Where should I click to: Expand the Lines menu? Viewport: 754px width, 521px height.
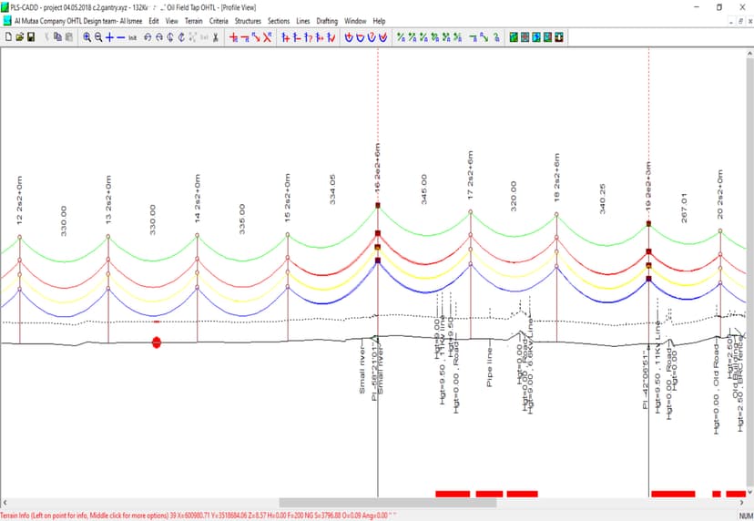tap(303, 20)
